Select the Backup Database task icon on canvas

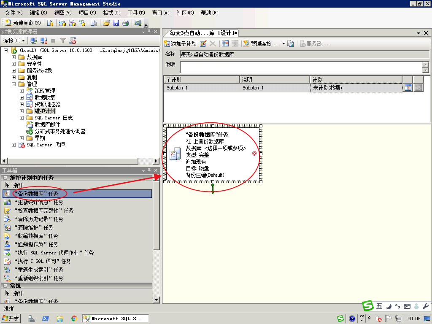175,154
